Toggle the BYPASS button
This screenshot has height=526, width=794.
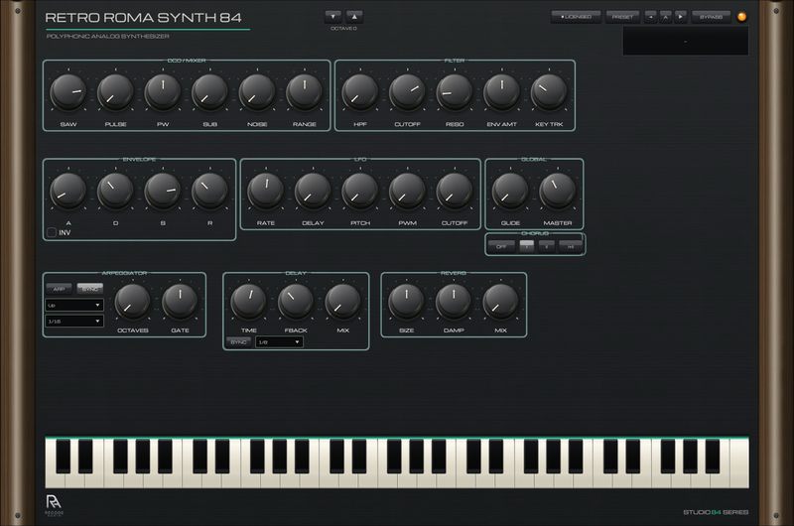pyautogui.click(x=711, y=17)
